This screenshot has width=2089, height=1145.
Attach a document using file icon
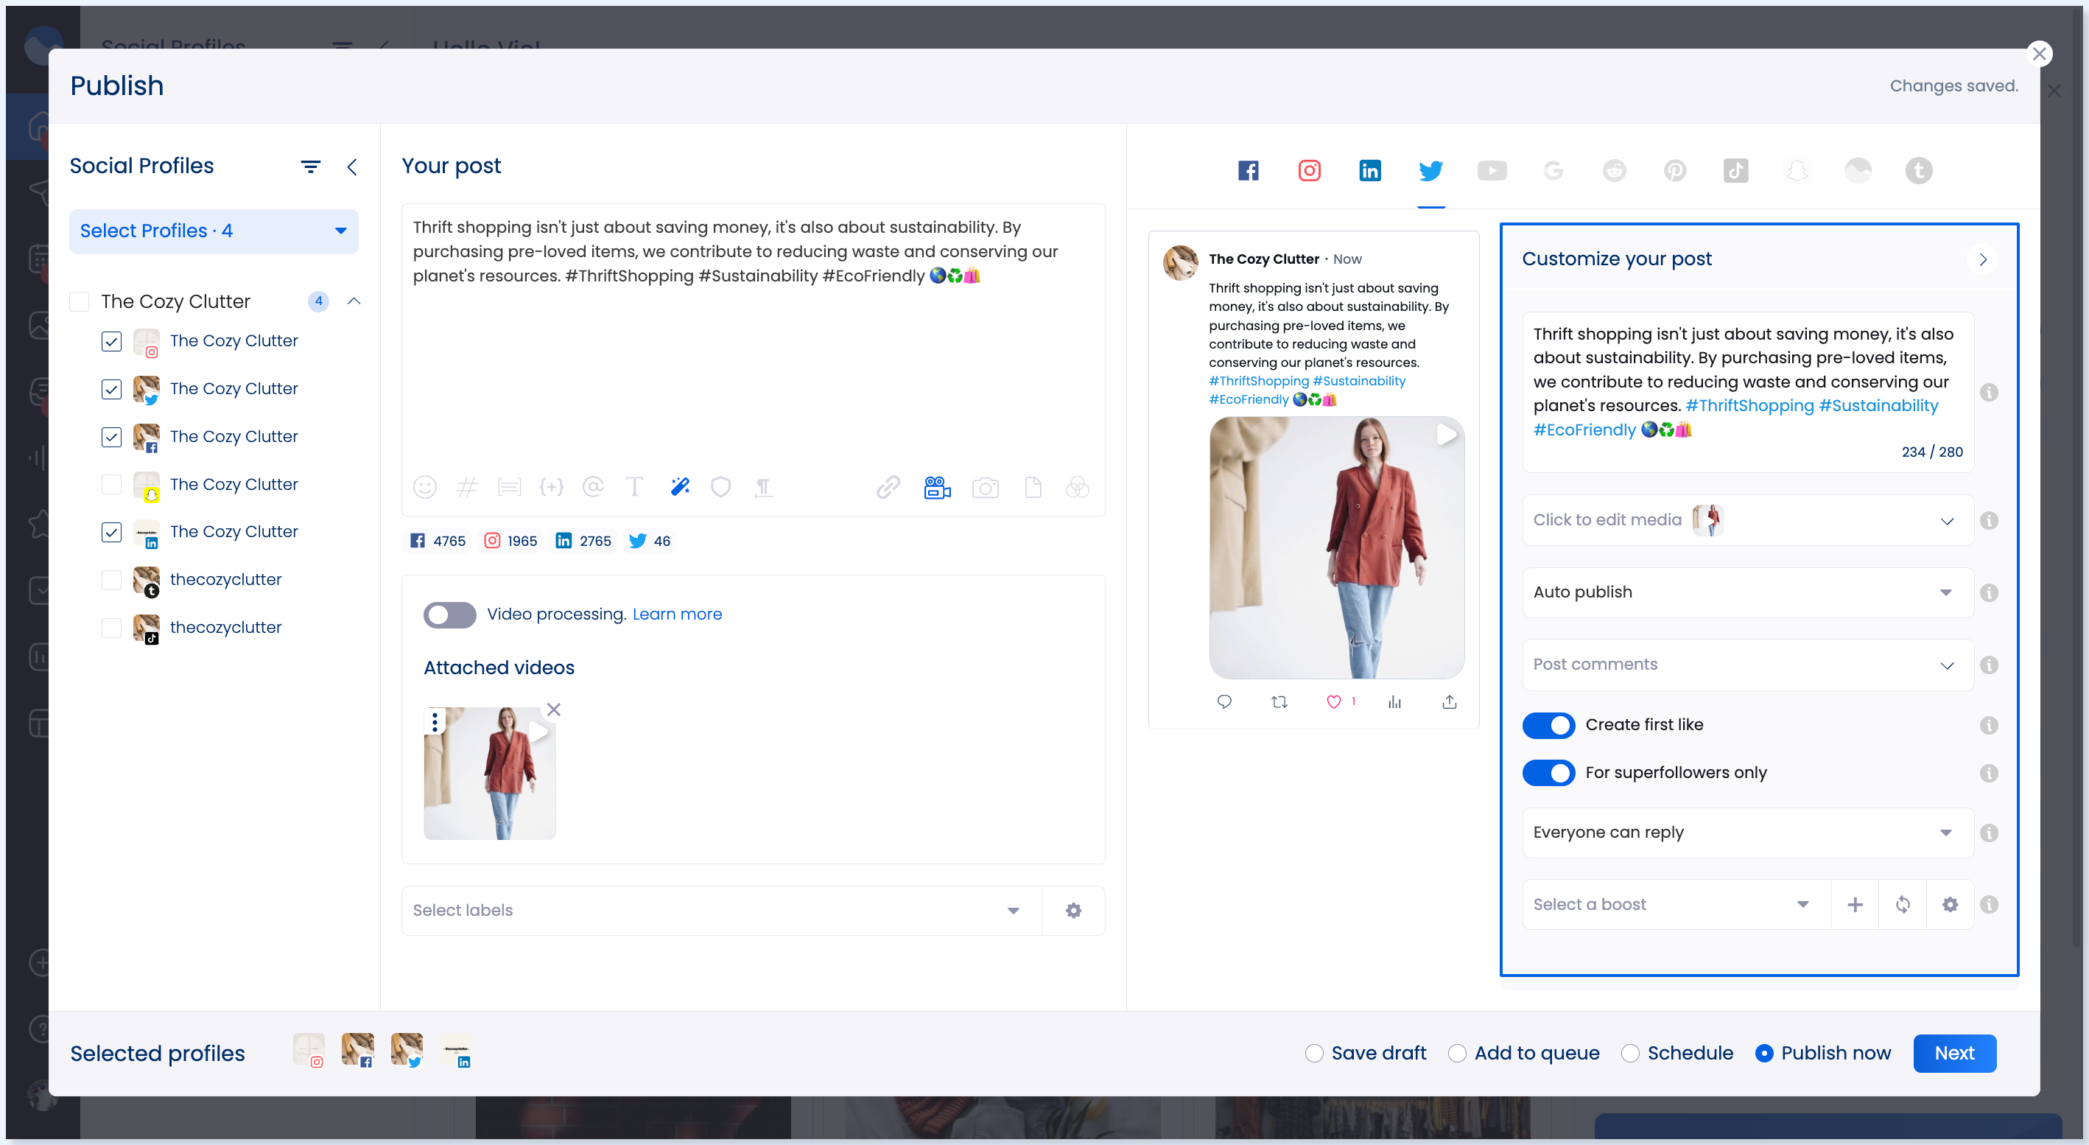pos(1033,486)
